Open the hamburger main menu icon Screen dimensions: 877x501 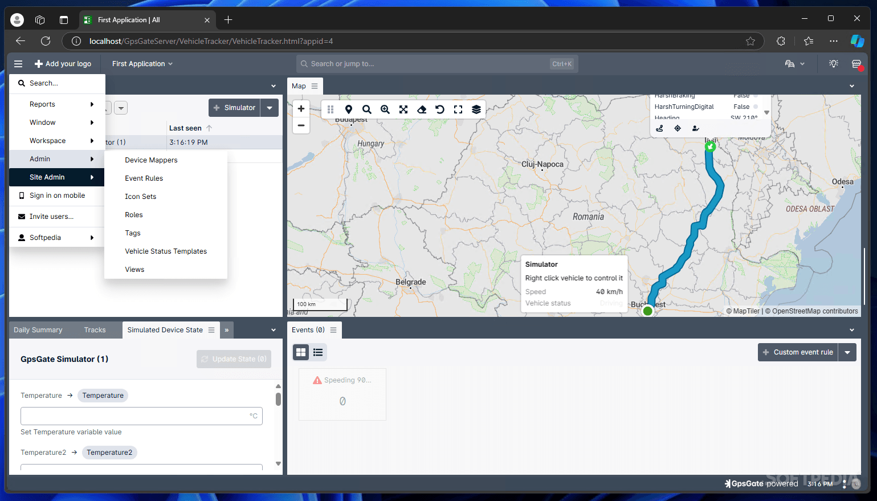click(x=18, y=64)
